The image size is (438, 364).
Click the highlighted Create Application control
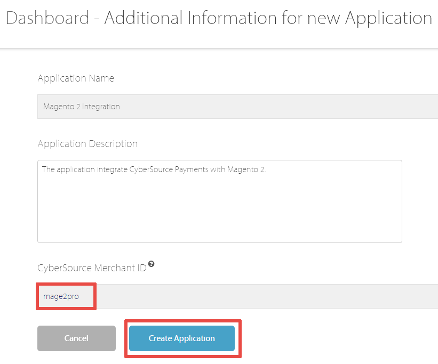pyautogui.click(x=182, y=338)
